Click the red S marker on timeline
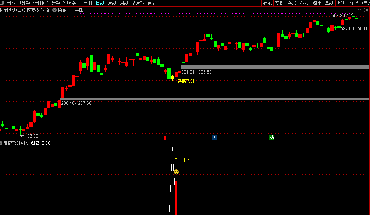Screen dimensions: 370x215 pyautogui.click(x=165, y=138)
